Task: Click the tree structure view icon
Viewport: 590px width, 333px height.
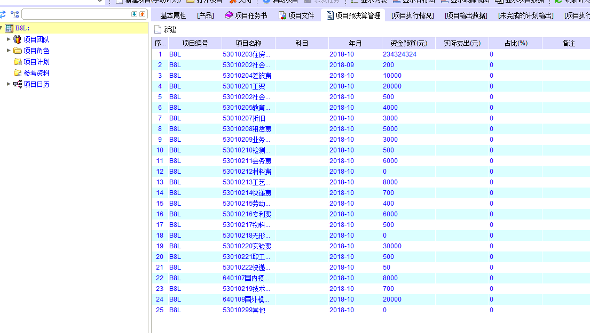Action: pyautogui.click(x=14, y=14)
